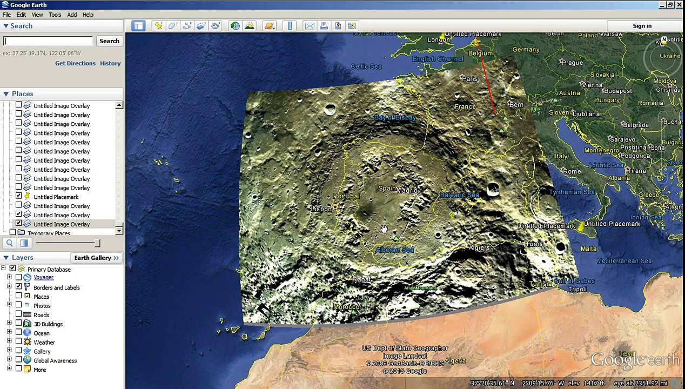The image size is (685, 389).
Task: Add a placemark with the pushpin tool
Action: (x=159, y=26)
